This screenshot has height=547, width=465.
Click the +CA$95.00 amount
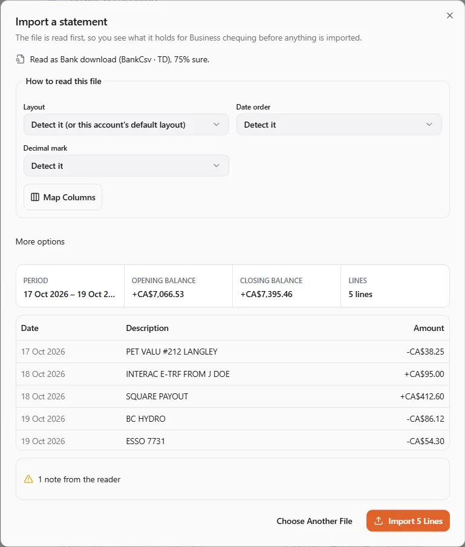tap(424, 374)
